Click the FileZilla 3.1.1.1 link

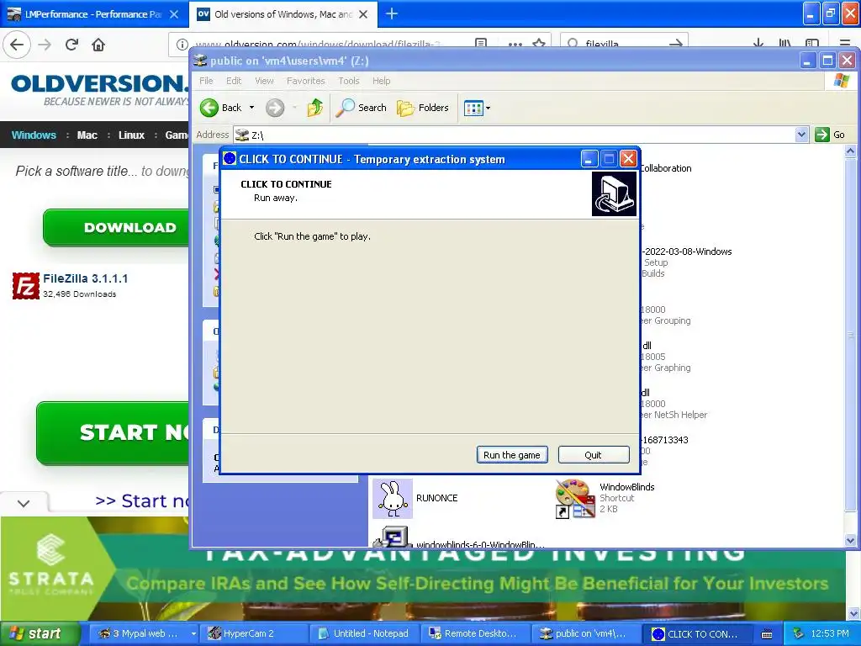(x=86, y=278)
